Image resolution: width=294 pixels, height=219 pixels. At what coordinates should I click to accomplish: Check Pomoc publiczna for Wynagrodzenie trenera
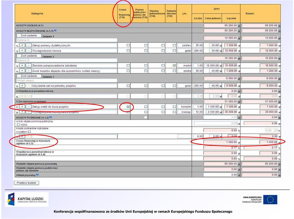tap(146, 50)
